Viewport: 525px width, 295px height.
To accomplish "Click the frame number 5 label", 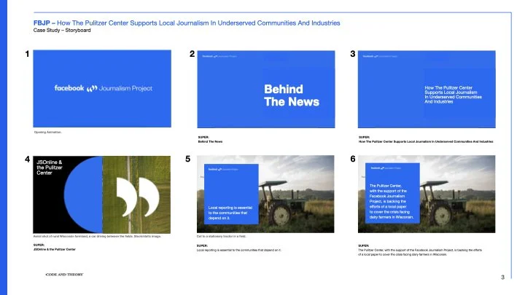I will pos(188,159).
